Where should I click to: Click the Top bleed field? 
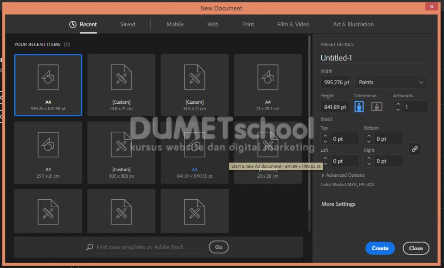click(345, 139)
